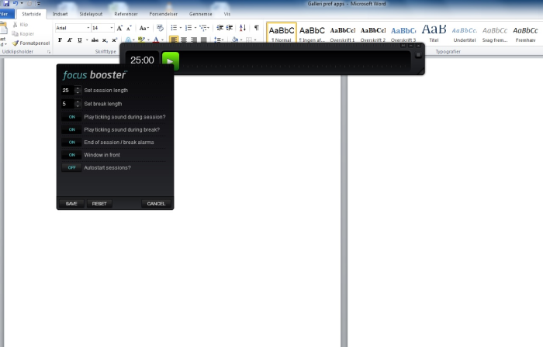543x347 pixels.
Task: Toggle italic (K) formatting in Word
Action: [x=70, y=40]
